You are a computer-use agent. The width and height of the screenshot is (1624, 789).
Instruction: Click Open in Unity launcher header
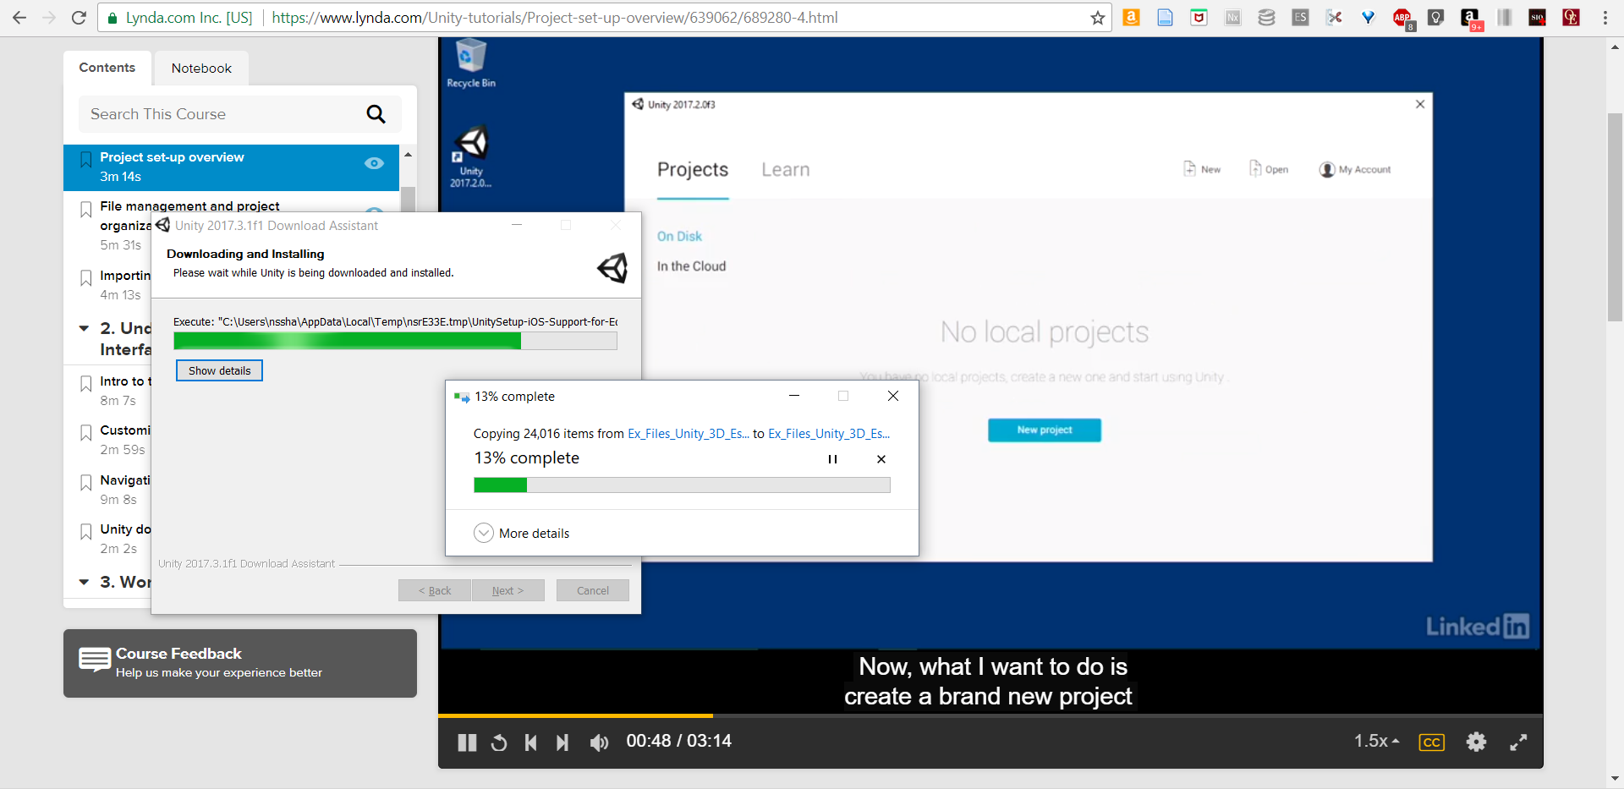1269,169
